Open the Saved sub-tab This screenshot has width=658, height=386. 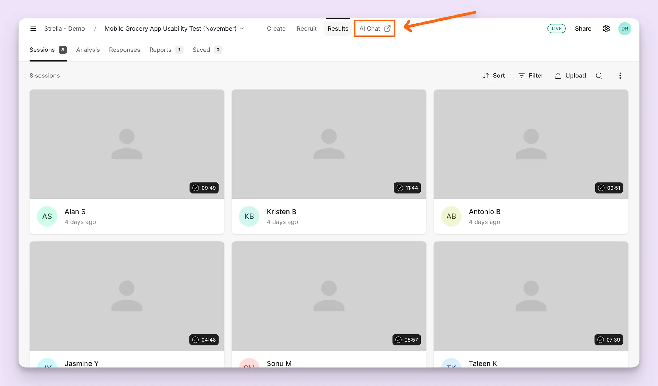[207, 50]
